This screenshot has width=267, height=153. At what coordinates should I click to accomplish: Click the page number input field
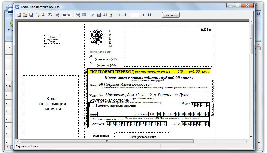click(x=134, y=15)
